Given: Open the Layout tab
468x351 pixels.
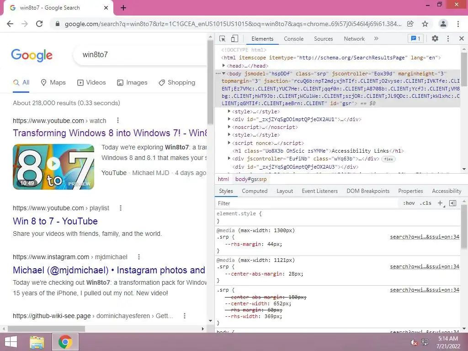Looking at the screenshot, I should [285, 191].
